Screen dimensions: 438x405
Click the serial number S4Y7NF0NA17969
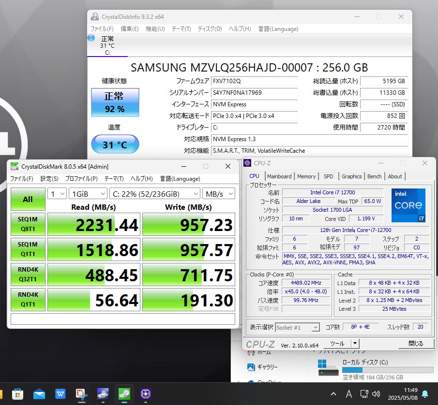click(x=254, y=93)
